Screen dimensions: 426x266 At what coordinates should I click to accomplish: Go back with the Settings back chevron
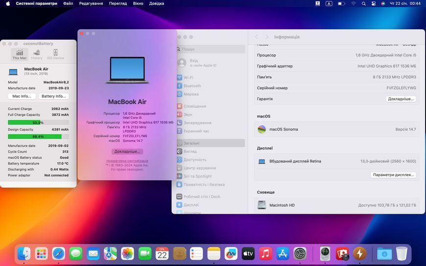click(x=257, y=37)
